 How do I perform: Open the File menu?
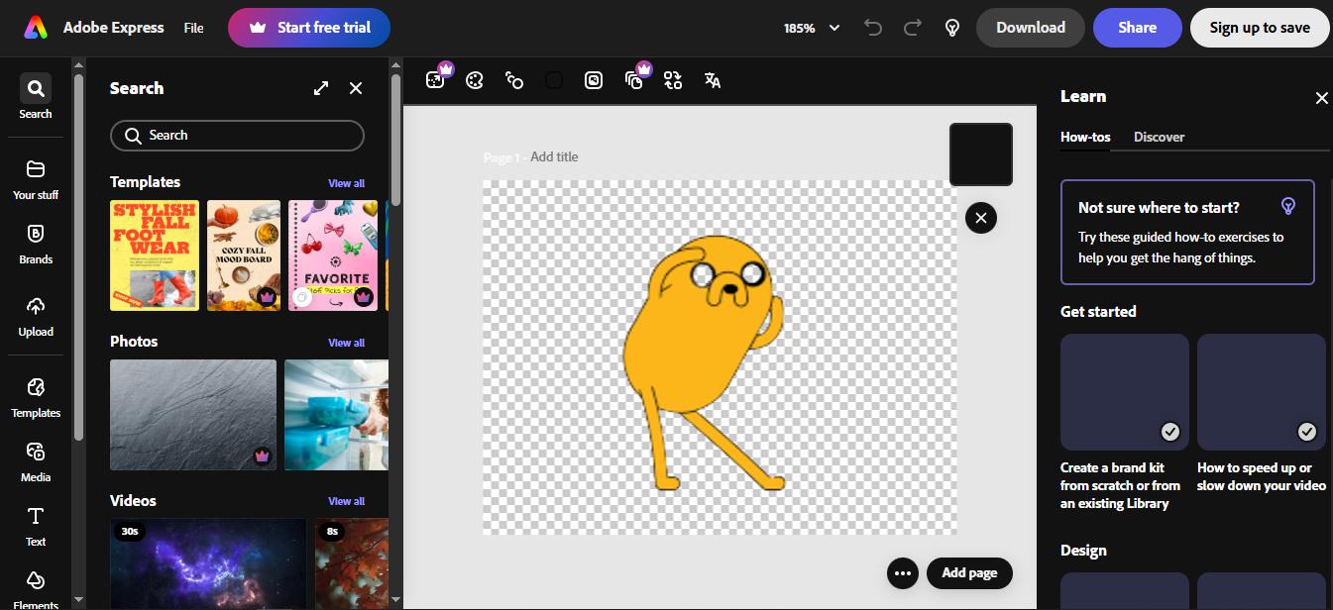193,28
